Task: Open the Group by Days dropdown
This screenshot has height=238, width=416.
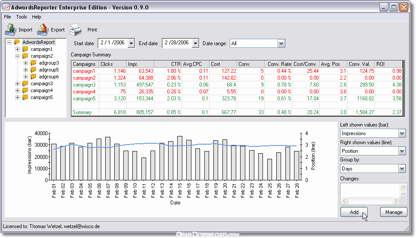Action: (402, 168)
